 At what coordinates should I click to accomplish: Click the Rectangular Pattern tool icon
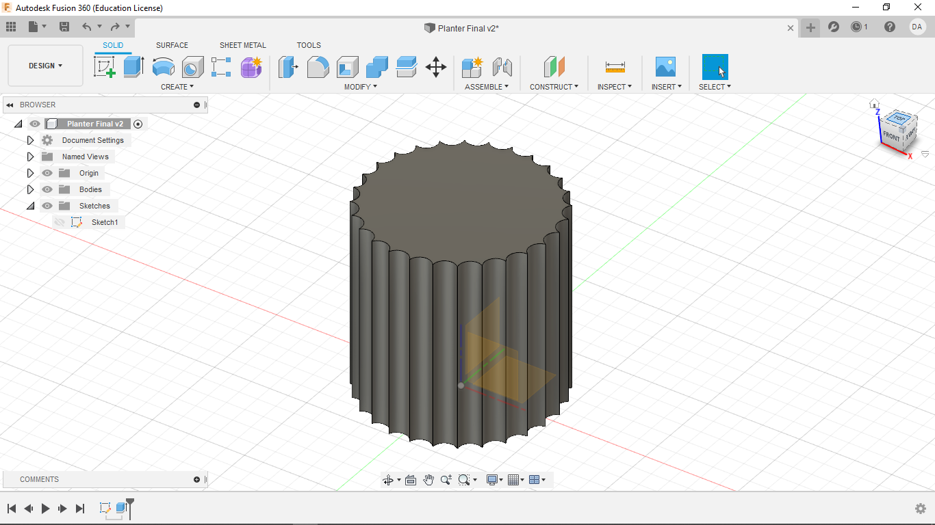pyautogui.click(x=221, y=67)
